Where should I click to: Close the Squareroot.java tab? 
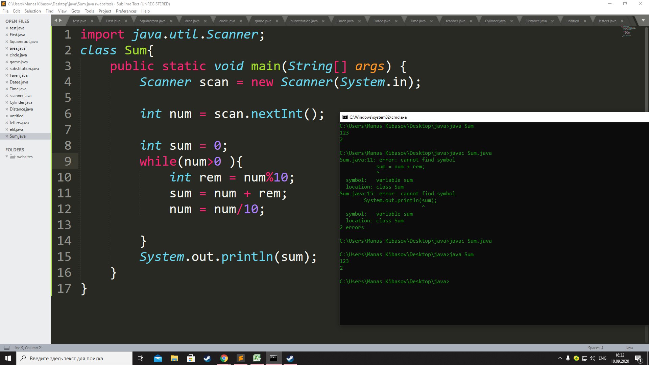tap(171, 21)
